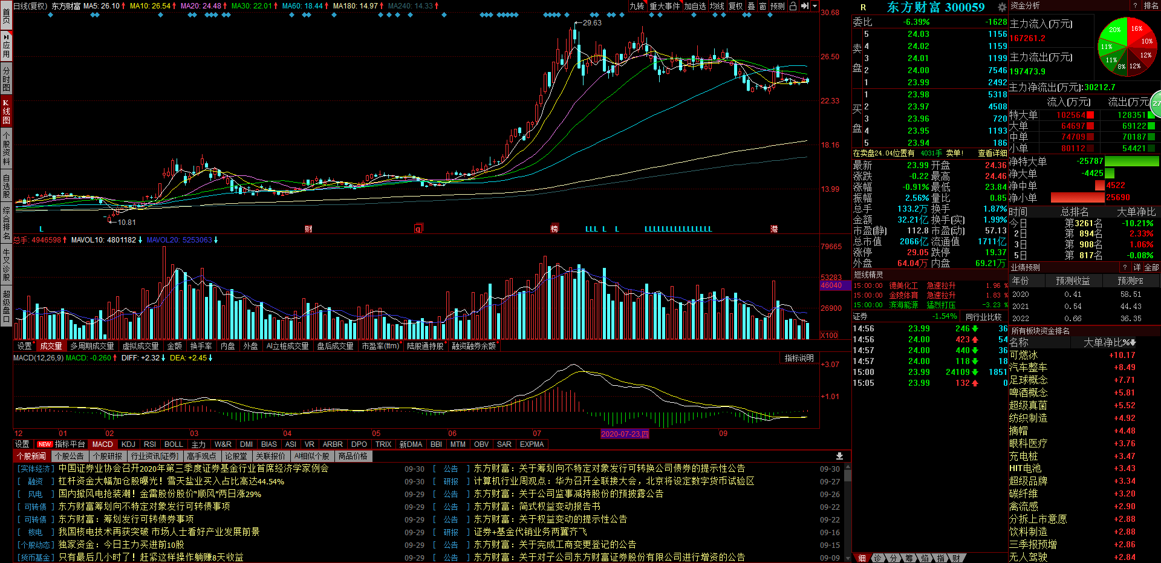Open news link about 雪天盐业 leveraged funds
1161x563 pixels.
tap(171, 481)
